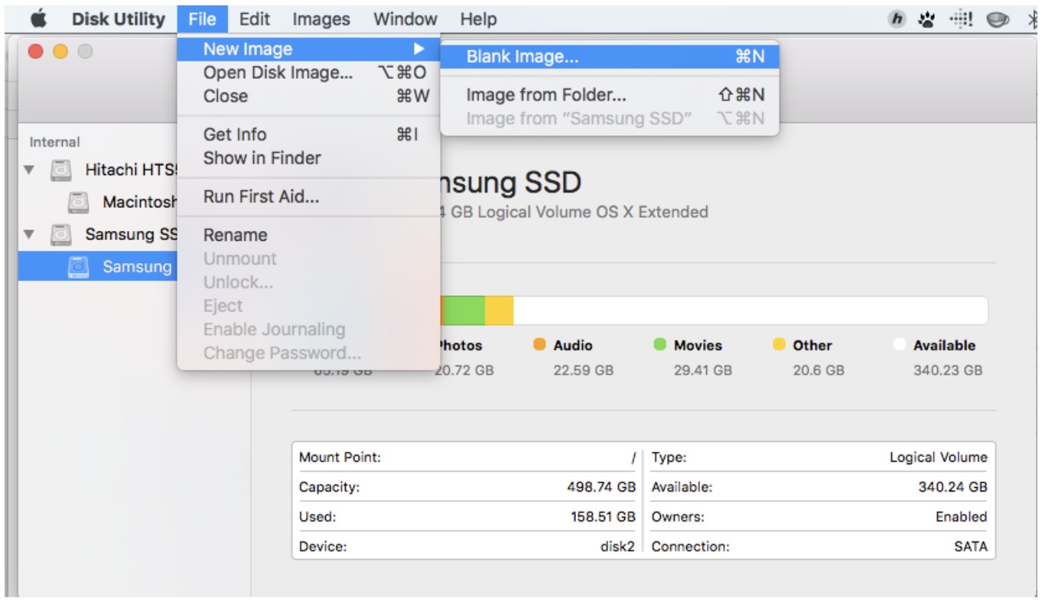The image size is (1042, 601).
Task: Select the Macintosh volume row in sidebar
Action: tap(98, 203)
